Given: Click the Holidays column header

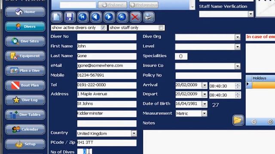Looking at the screenshot, I should (263, 78).
